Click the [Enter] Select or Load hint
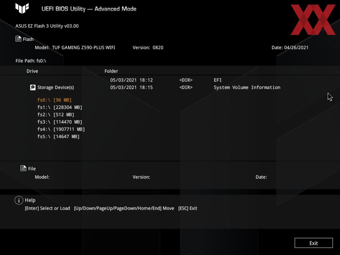 pos(47,208)
